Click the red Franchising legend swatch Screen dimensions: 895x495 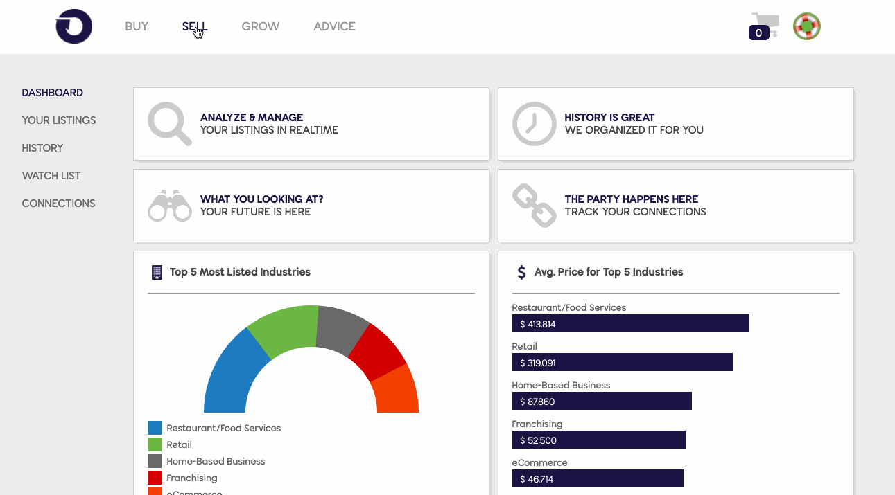tap(155, 478)
